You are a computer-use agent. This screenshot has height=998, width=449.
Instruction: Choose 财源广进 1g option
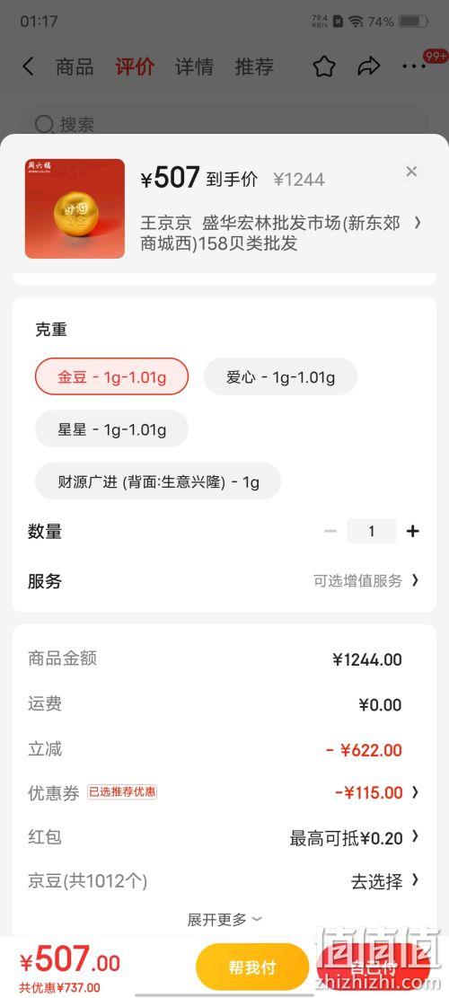coord(158,481)
